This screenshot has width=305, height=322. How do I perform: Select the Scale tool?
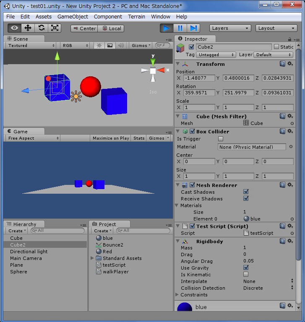click(55, 28)
